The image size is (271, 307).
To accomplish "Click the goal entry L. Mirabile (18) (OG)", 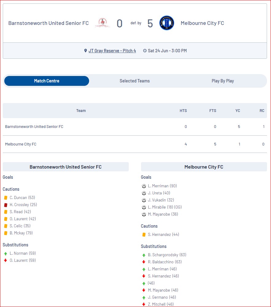I will (x=165, y=207).
